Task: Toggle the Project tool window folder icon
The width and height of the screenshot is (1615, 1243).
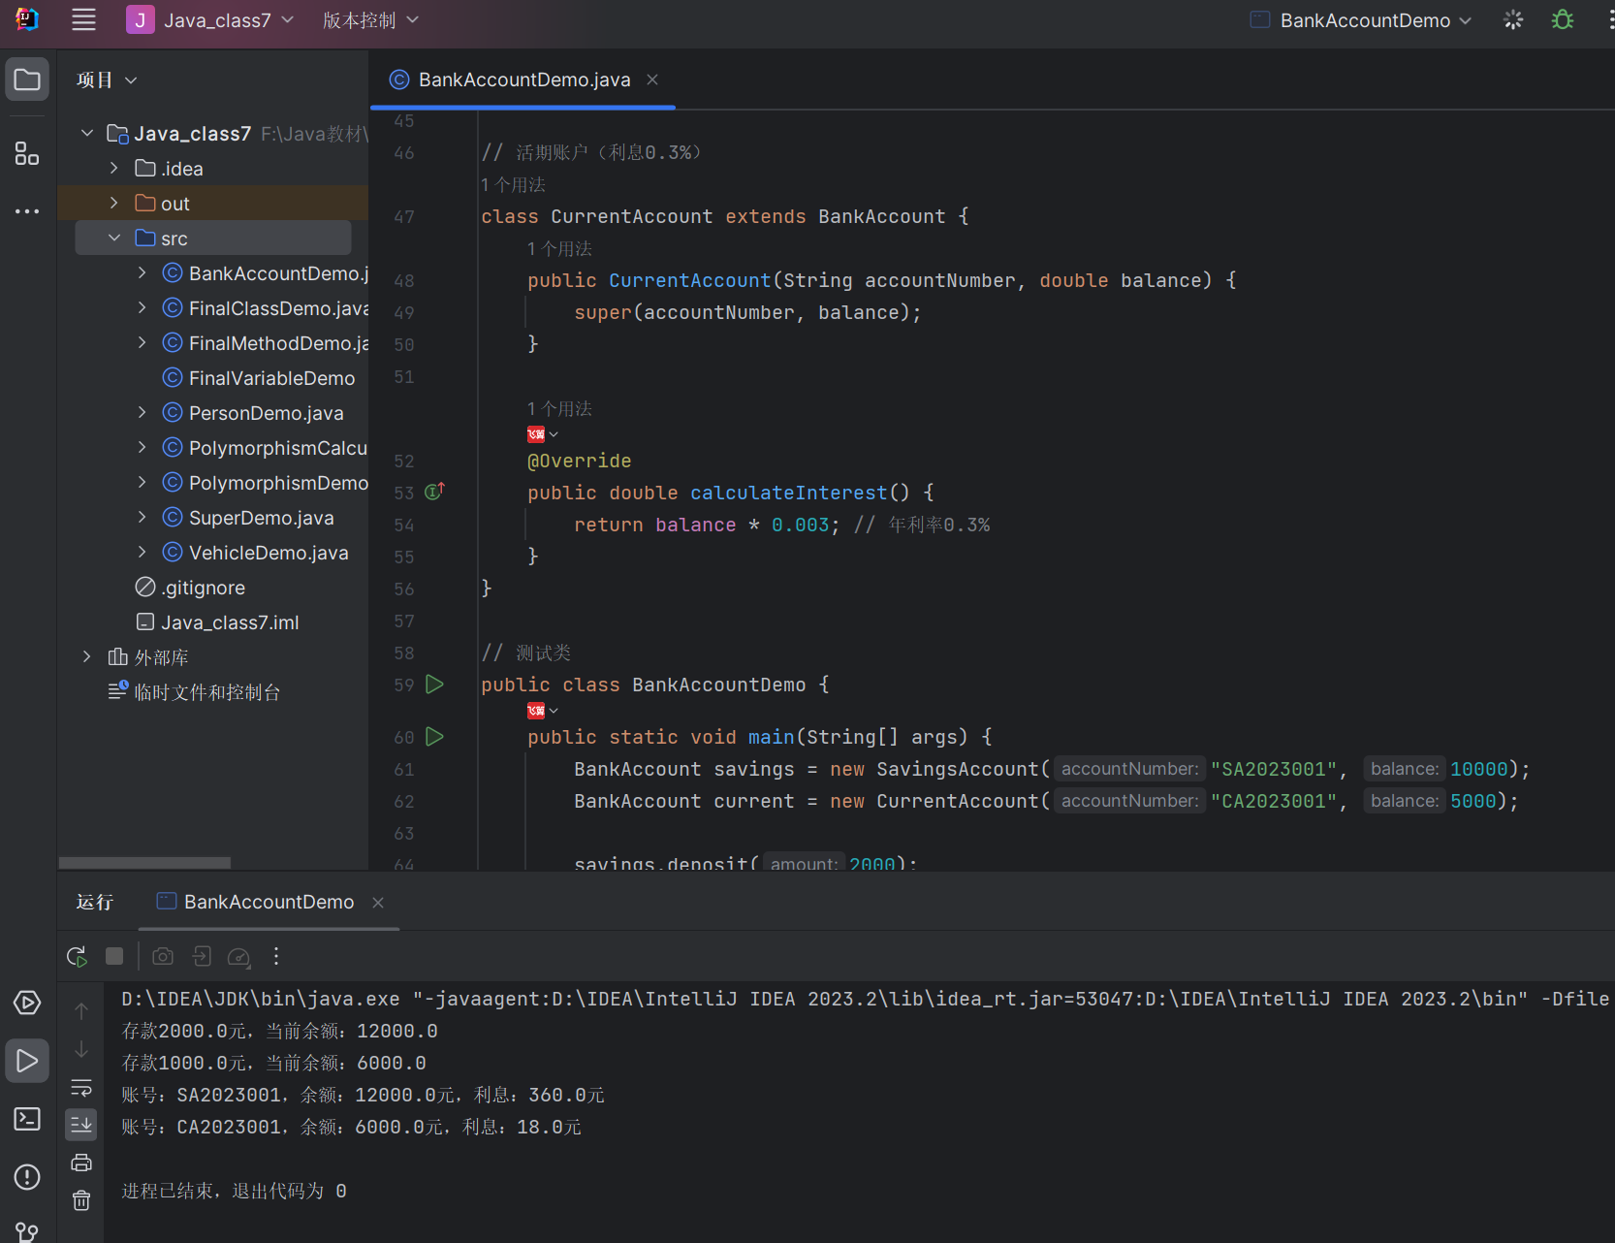Action: (x=27, y=80)
